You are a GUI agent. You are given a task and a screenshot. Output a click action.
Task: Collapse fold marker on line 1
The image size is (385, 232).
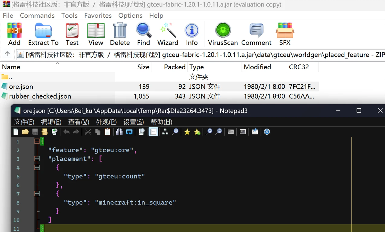point(37,141)
